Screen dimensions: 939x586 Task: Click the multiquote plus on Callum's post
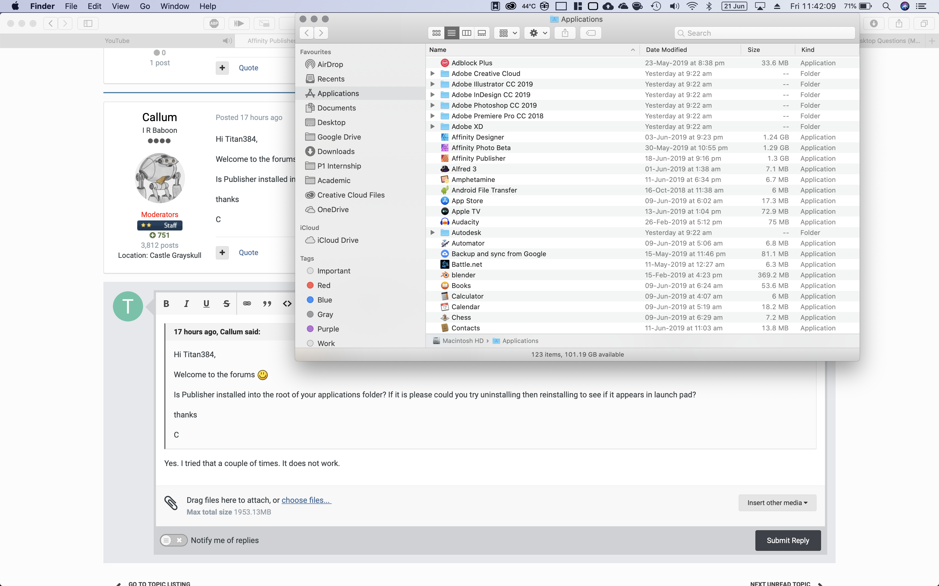point(222,252)
